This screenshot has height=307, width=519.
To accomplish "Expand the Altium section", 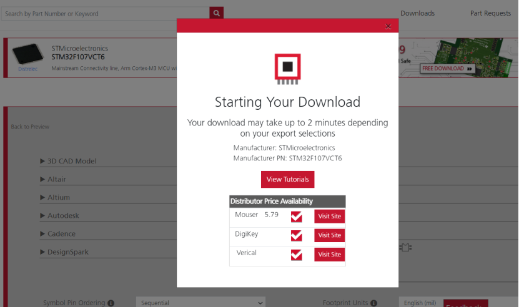I will pyautogui.click(x=55, y=198).
